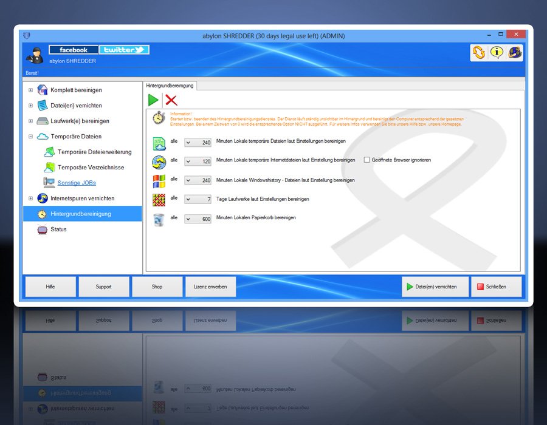Open dropdown for Internetdateien minutes interval

(x=188, y=161)
